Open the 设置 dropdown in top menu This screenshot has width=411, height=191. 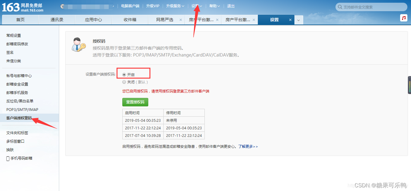pos(196,6)
